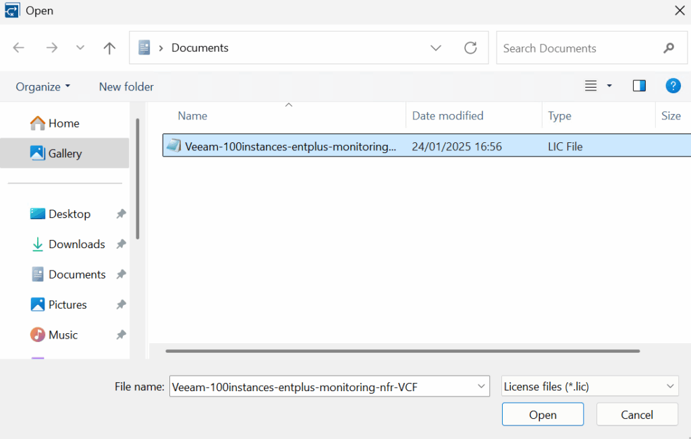The height and width of the screenshot is (439, 691).
Task: Go up one folder level
Action: click(109, 48)
